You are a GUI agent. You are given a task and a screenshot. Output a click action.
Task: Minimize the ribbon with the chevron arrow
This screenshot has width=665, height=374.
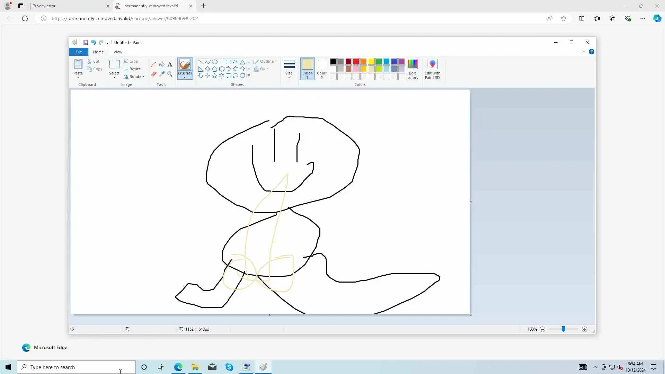[x=584, y=52]
